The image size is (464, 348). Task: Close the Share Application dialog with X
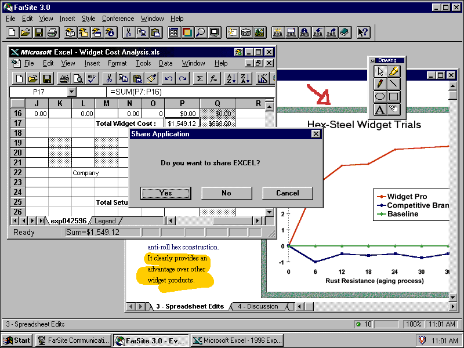pyautogui.click(x=316, y=134)
